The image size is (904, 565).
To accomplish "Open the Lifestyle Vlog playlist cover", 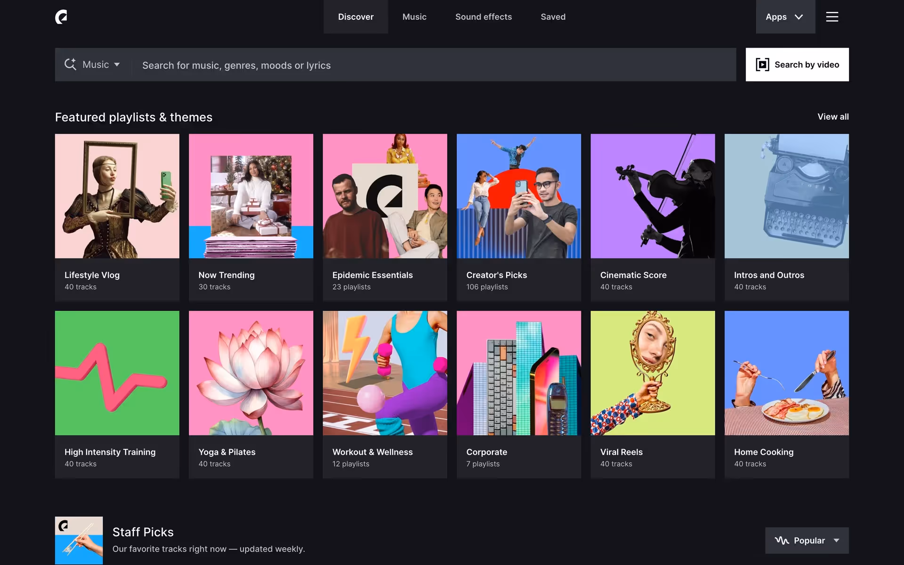I will [117, 196].
